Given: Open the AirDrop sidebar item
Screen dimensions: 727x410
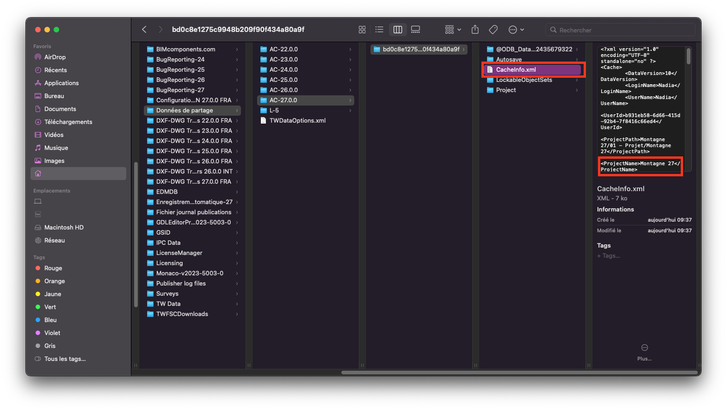Looking at the screenshot, I should (55, 57).
